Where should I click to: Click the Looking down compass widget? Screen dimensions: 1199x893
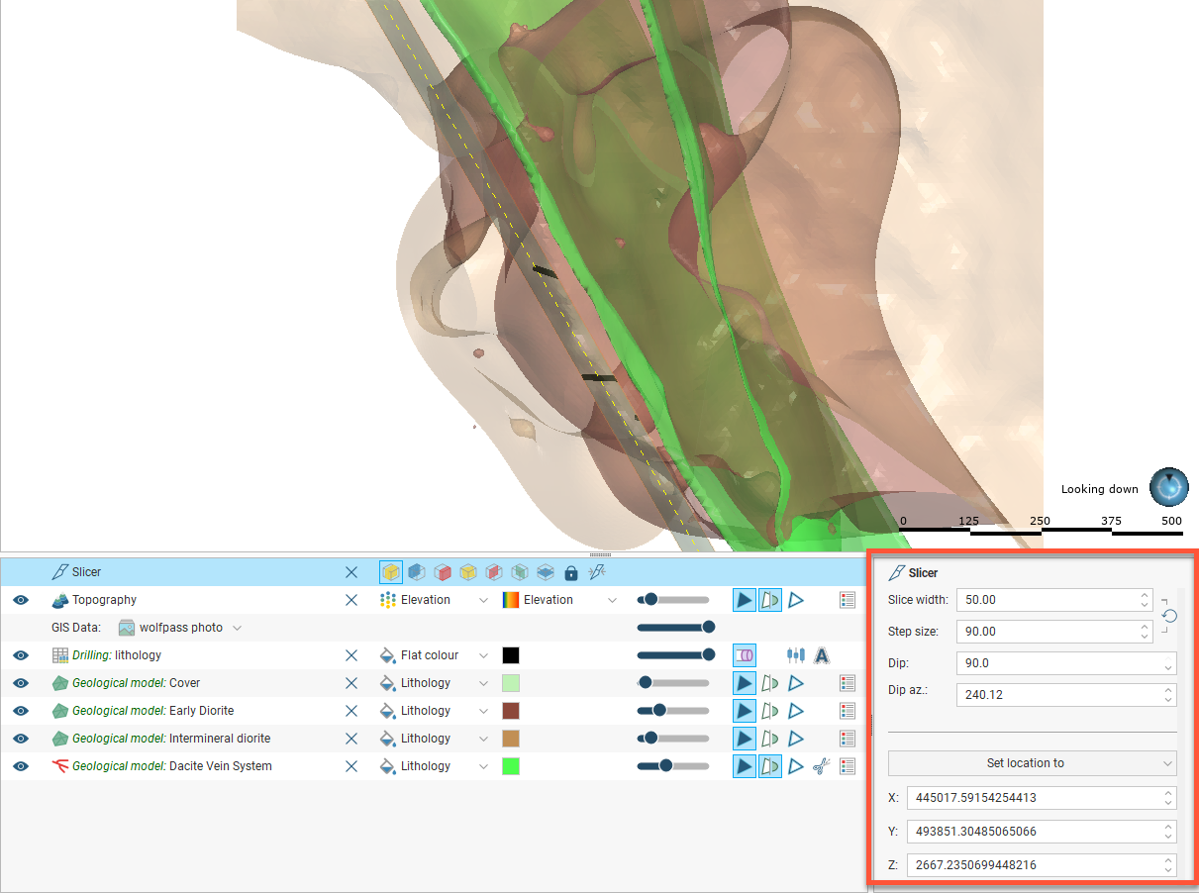coord(1168,488)
